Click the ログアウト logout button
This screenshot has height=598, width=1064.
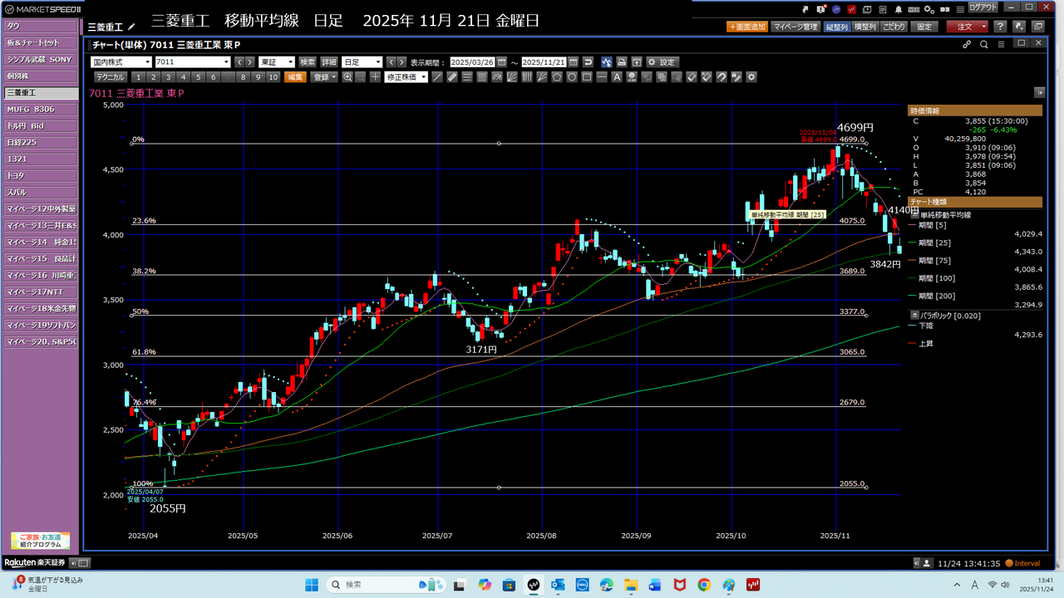pos(983,7)
